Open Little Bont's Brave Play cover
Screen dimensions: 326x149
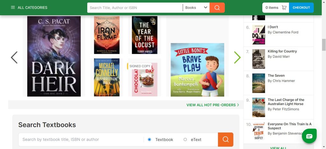(x=197, y=70)
